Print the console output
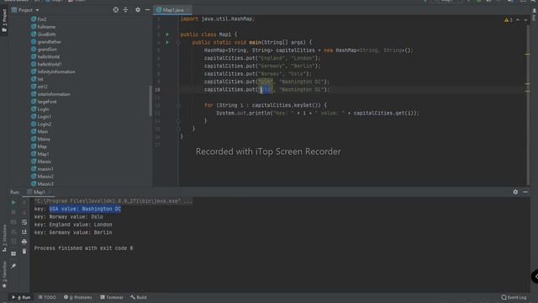Image resolution: width=538 pixels, height=303 pixels. 24,242
